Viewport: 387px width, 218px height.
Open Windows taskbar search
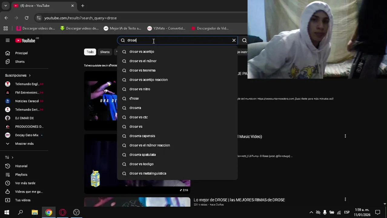coord(21,212)
